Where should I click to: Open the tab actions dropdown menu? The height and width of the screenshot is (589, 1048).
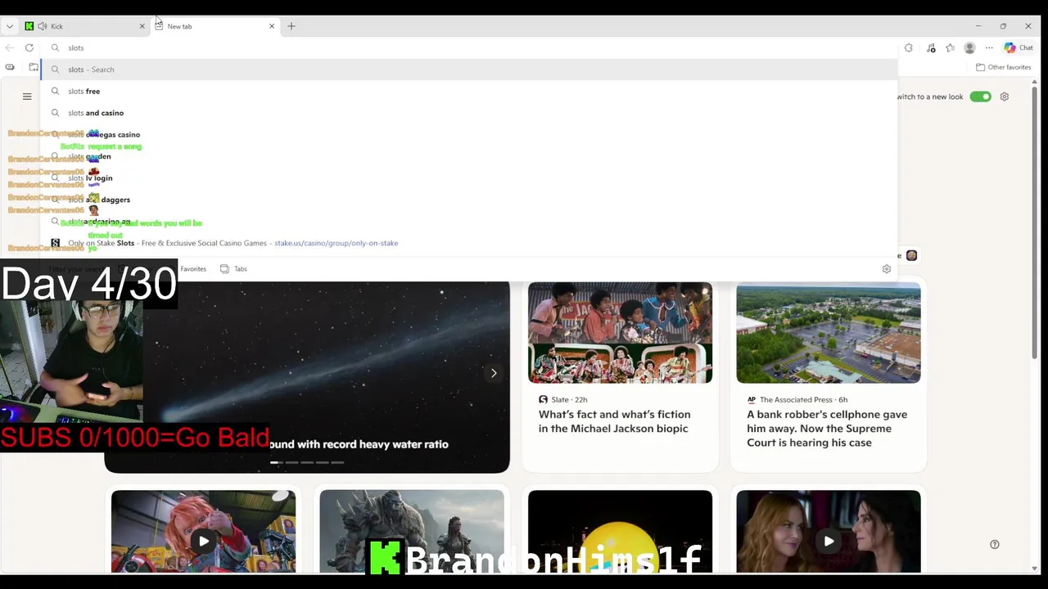[10, 26]
